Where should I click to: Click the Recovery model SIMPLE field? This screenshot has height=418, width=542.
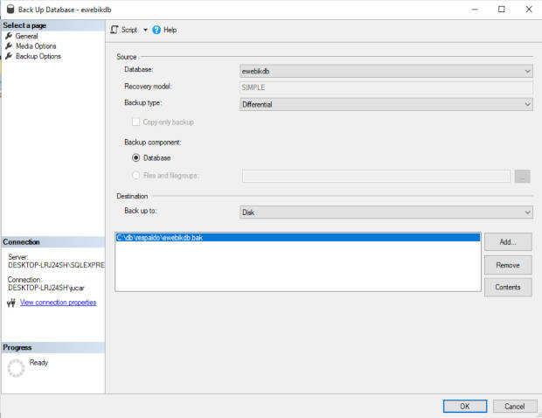(x=386, y=87)
